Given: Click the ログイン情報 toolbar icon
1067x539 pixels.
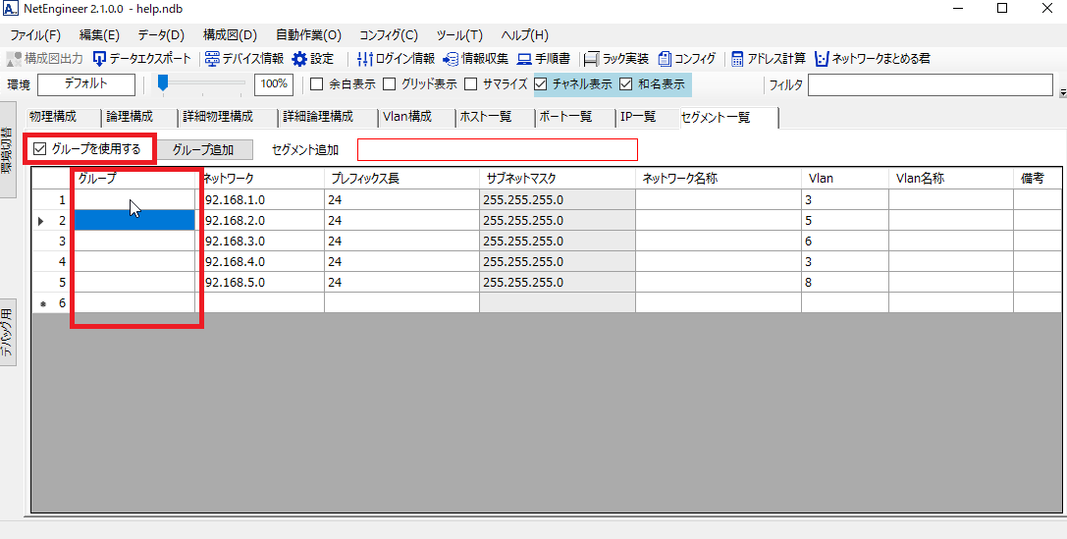Looking at the screenshot, I should [x=365, y=59].
